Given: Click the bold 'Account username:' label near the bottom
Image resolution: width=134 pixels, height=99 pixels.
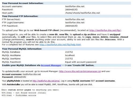Looking at the screenshot, I should click(12, 74).
